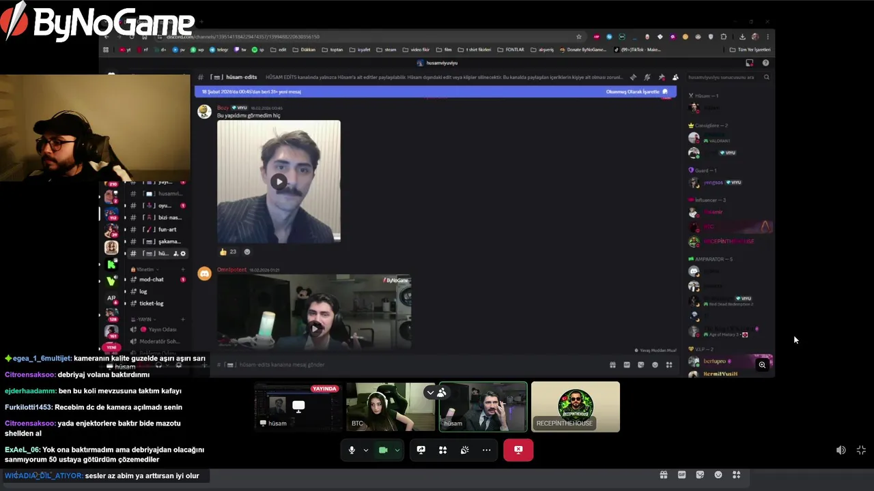
Task: Click the YENİ new-messages pill in server list
Action: [x=111, y=348]
